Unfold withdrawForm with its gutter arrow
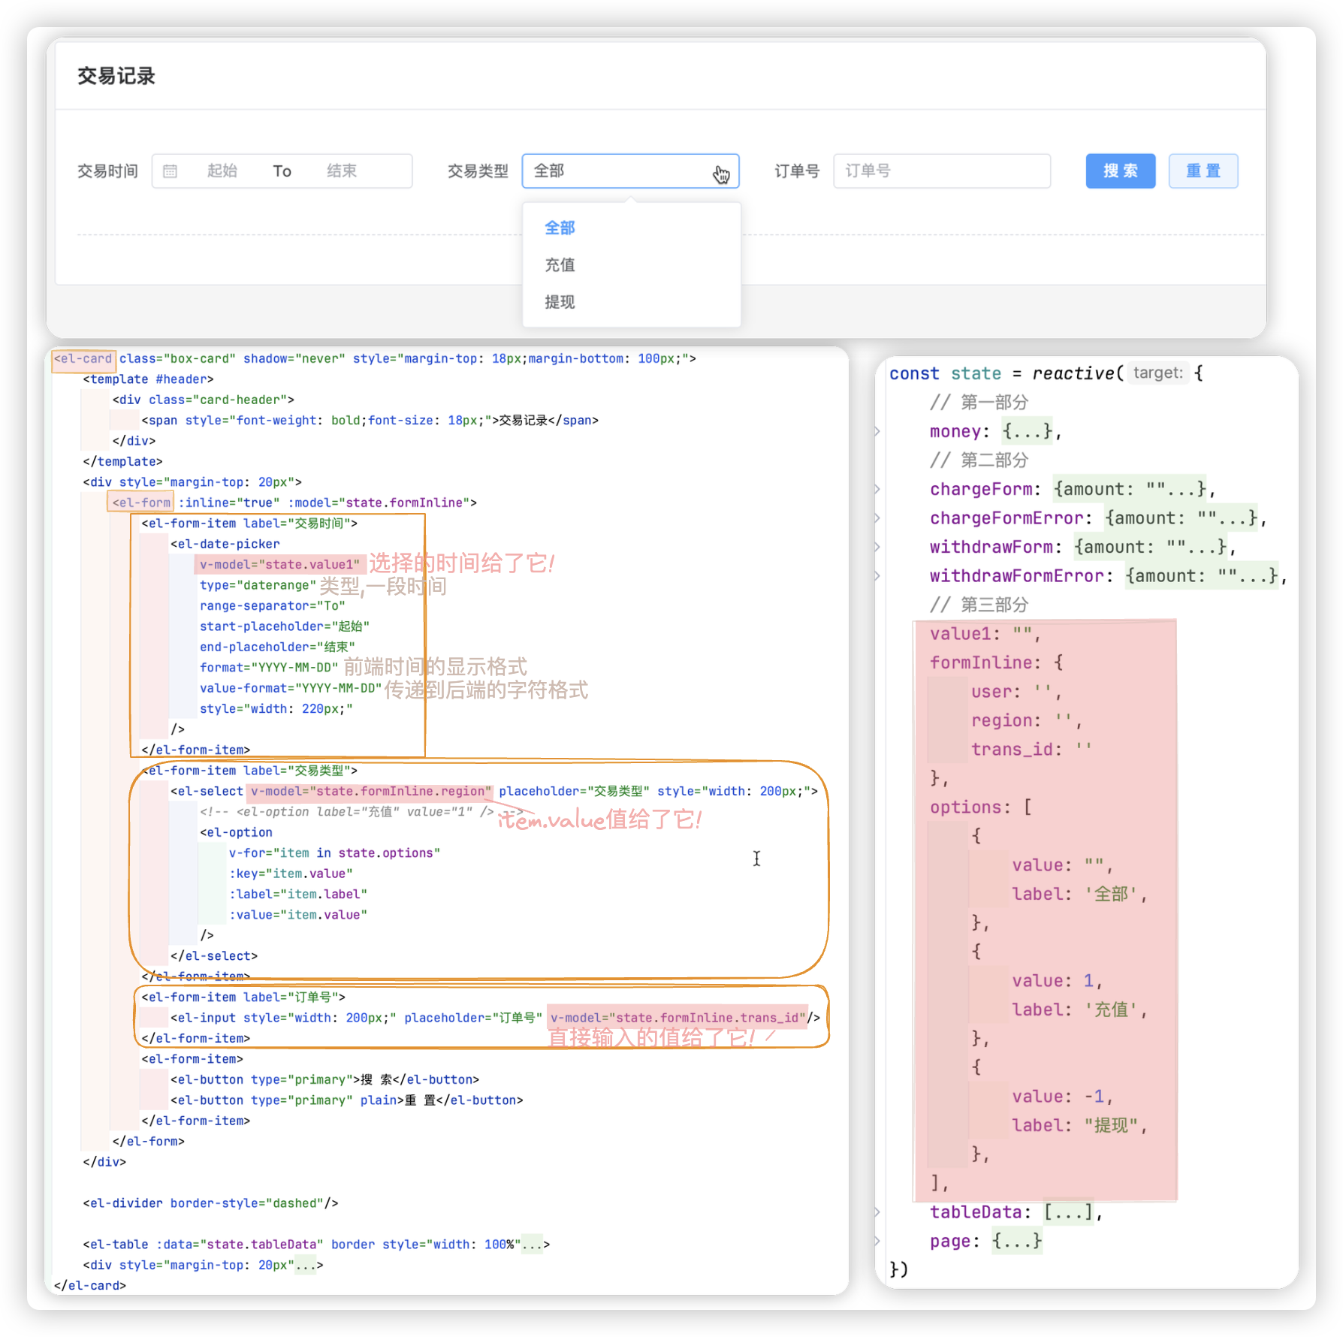The height and width of the screenshot is (1337, 1343). pyautogui.click(x=877, y=548)
